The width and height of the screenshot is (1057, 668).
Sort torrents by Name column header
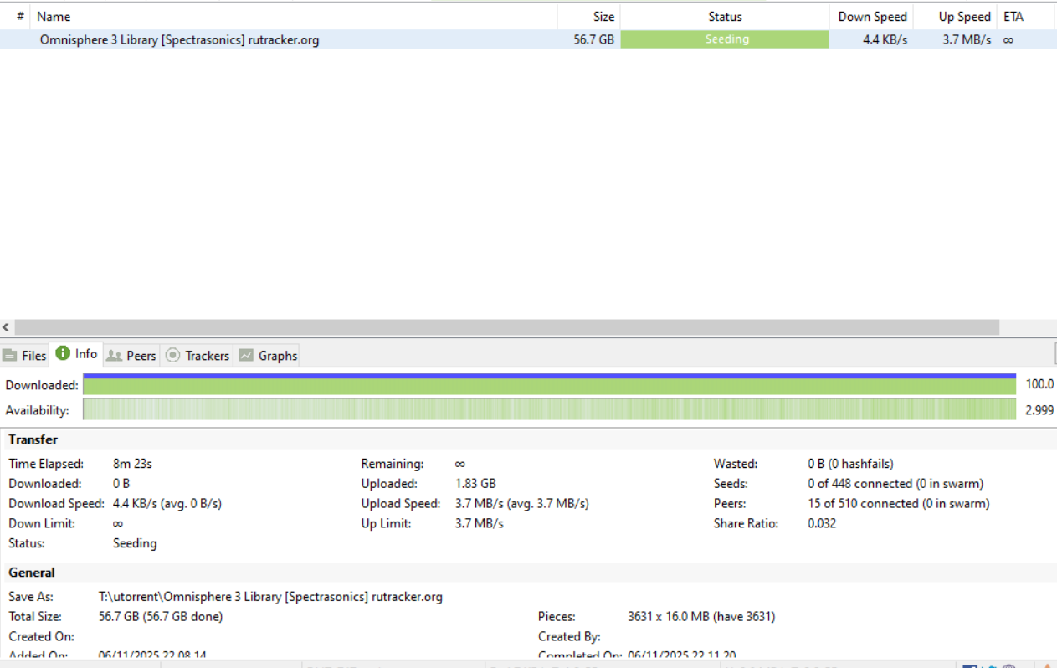click(54, 17)
